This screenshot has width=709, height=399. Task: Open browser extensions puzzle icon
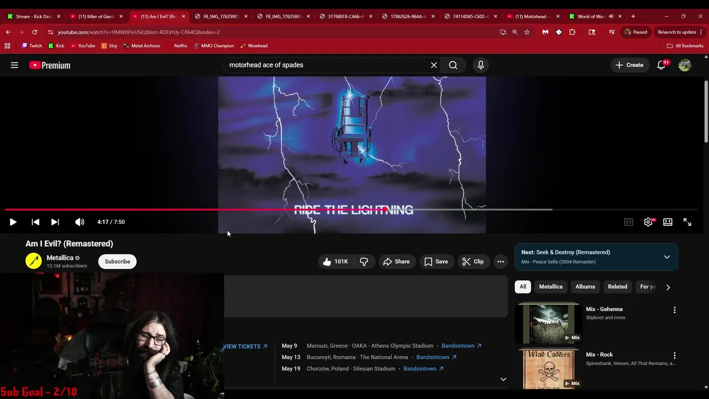coord(572,32)
